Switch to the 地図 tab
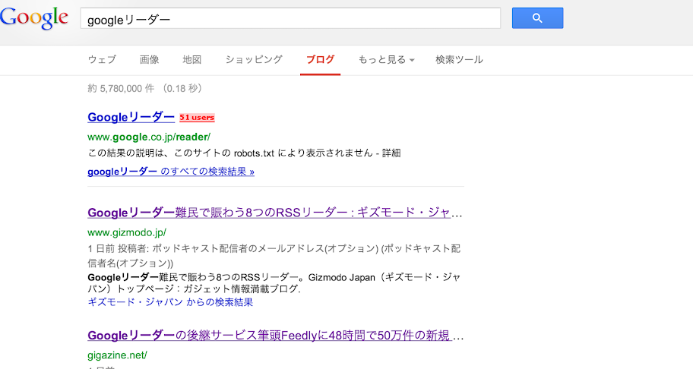693x369 pixels. pyautogui.click(x=192, y=59)
